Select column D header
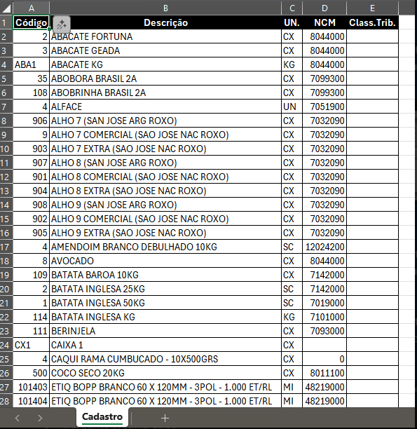 324,8
